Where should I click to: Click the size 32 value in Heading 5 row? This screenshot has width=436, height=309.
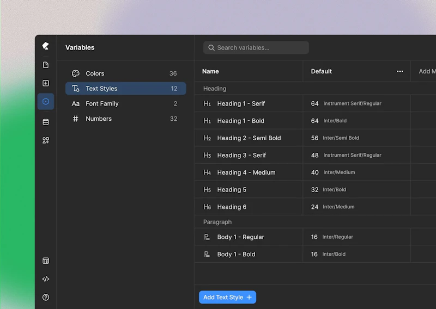coord(314,190)
